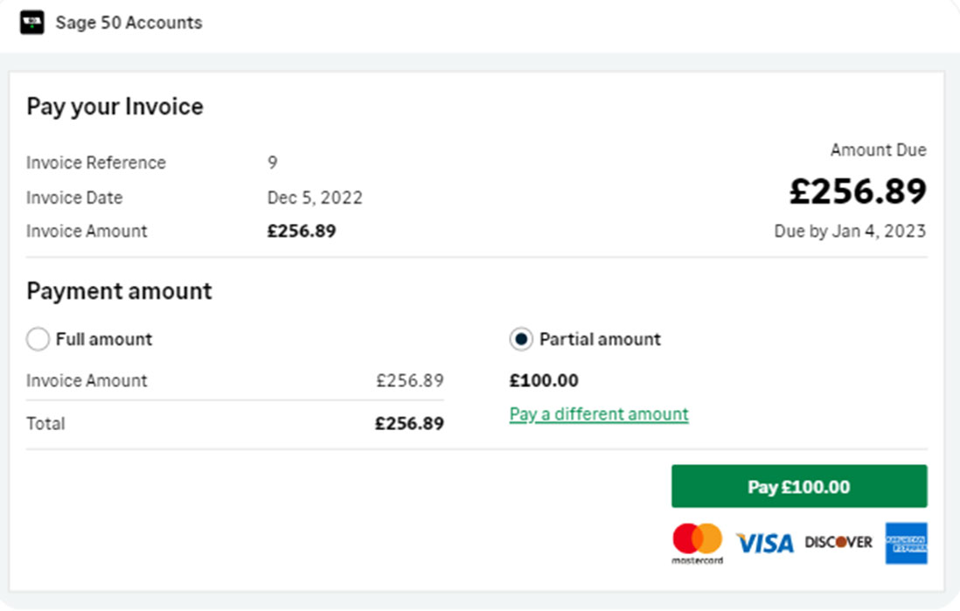The width and height of the screenshot is (960, 611).
Task: Click the American Express card icon
Action: click(x=906, y=543)
